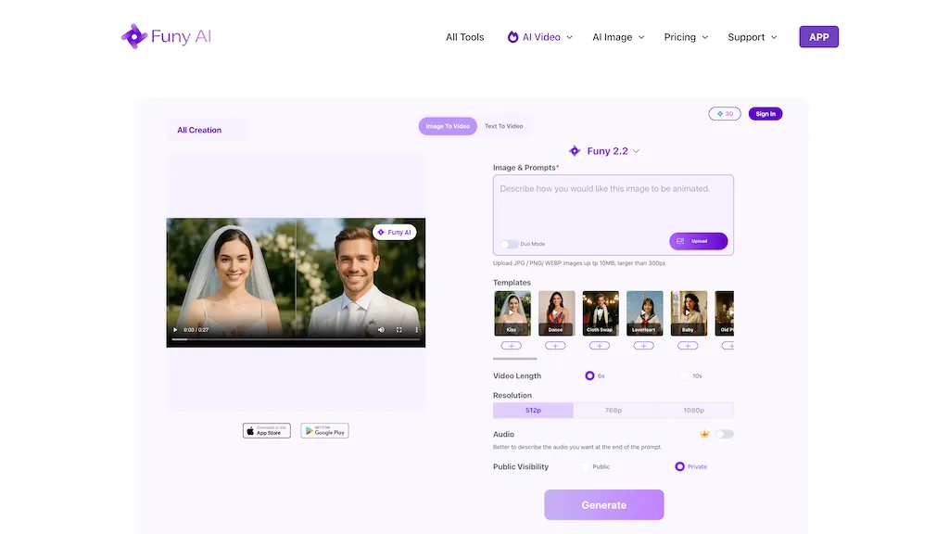Set visibility to Public
The width and height of the screenshot is (949, 534).
click(585, 467)
